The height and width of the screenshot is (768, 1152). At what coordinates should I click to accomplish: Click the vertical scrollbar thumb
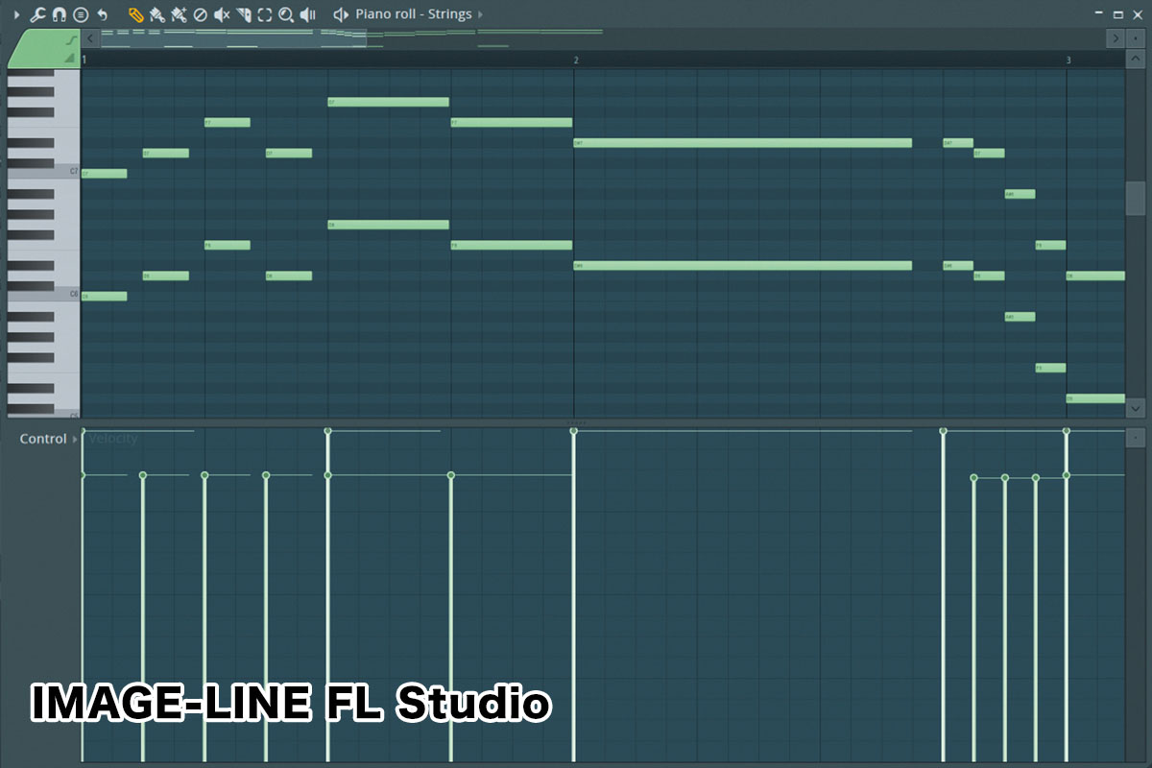coord(1135,198)
